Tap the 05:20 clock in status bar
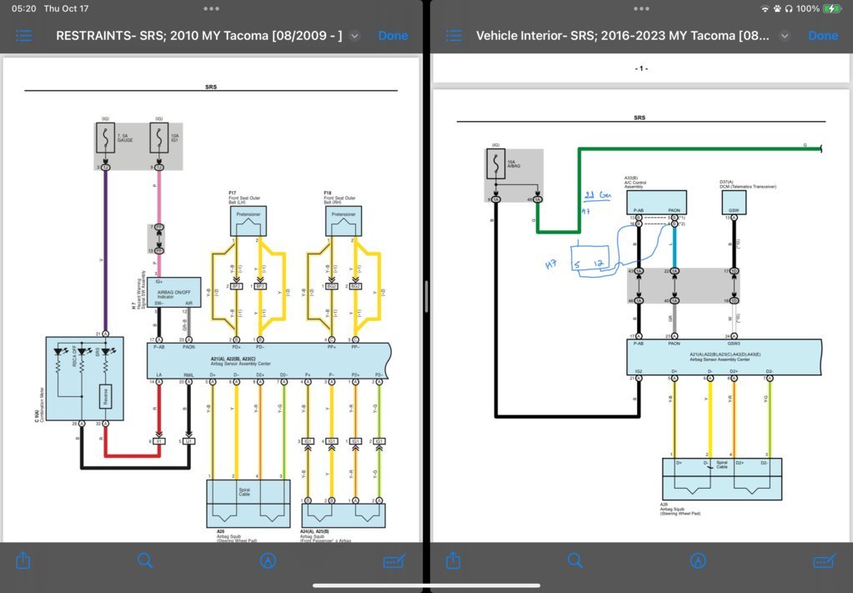The image size is (853, 593). point(23,8)
